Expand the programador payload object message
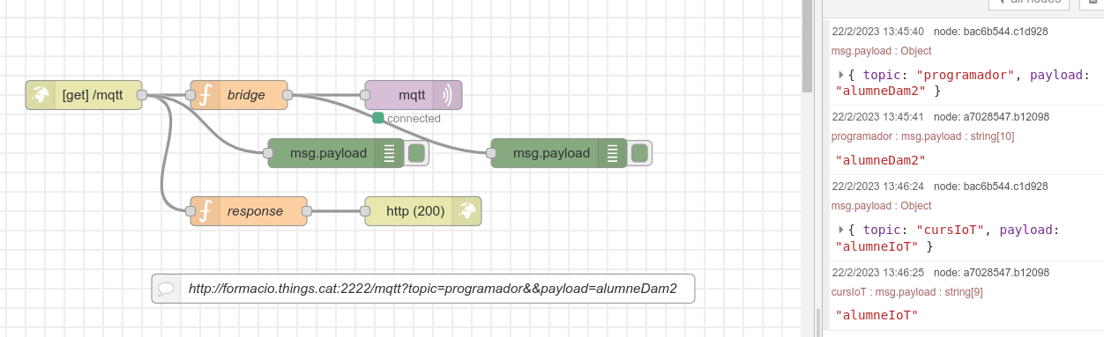 coord(841,75)
